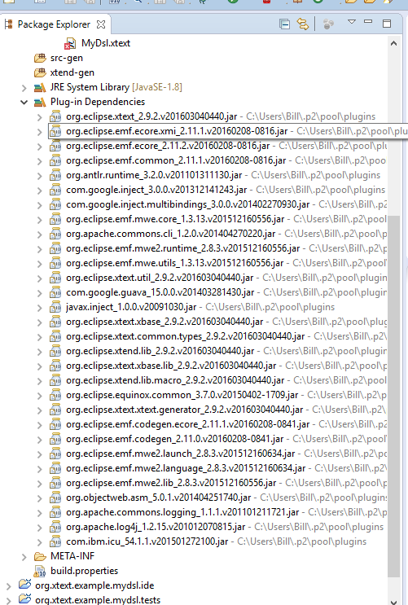Open the Package Explorer View Menu dropdown
Viewport: 408px width, 605px height.
coord(352,22)
